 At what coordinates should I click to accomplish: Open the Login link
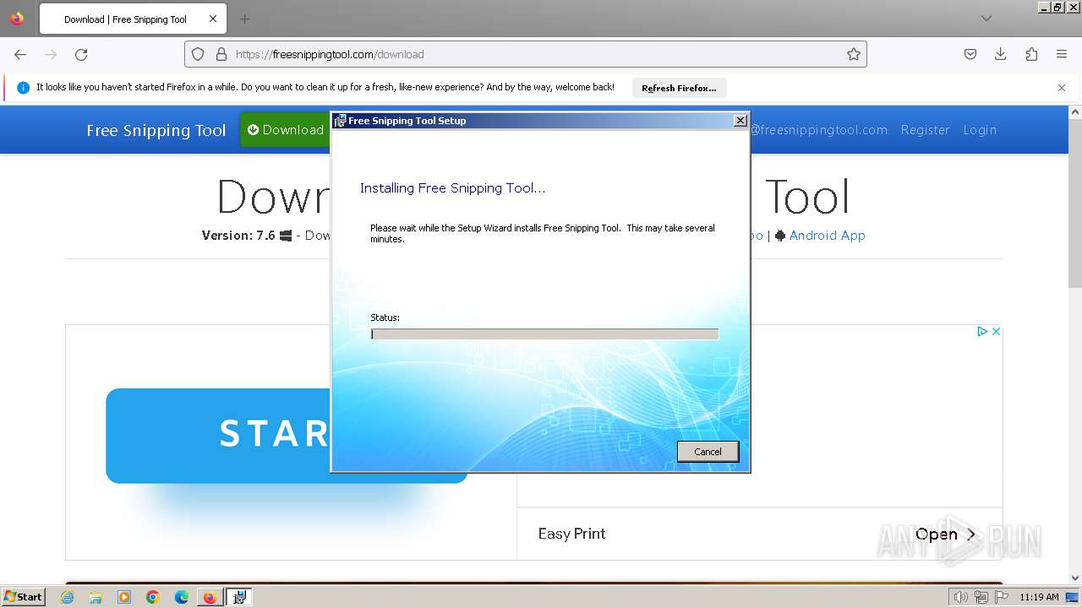tap(980, 130)
